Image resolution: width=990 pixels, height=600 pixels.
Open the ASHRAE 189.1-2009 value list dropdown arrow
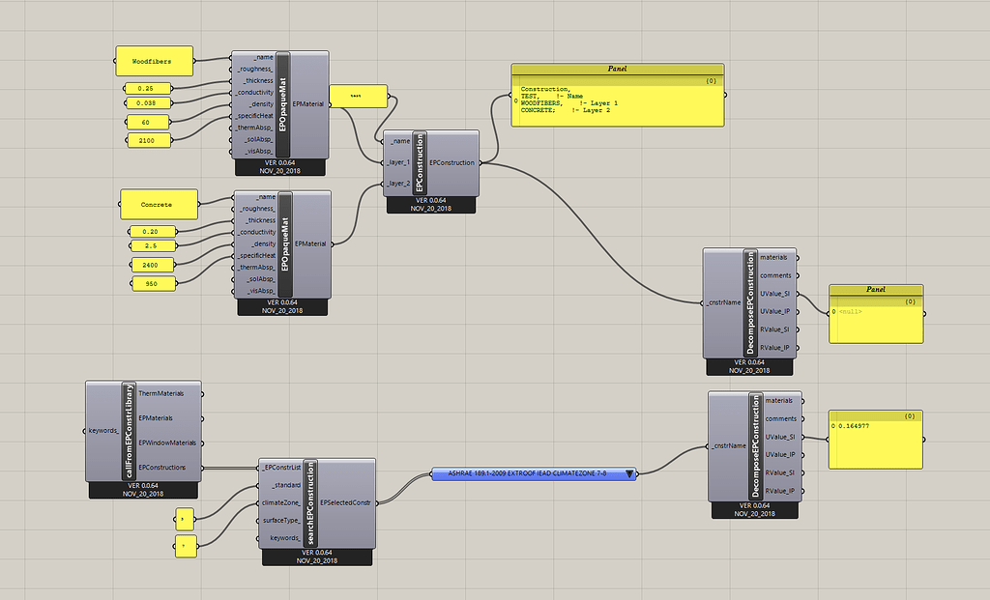point(629,473)
